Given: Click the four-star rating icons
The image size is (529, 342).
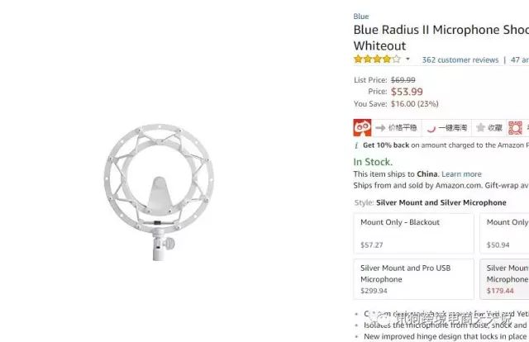Looking at the screenshot, I should [x=377, y=59].
